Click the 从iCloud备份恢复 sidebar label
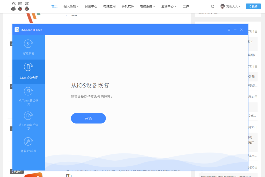This screenshot has width=265, height=177. tap(28, 127)
